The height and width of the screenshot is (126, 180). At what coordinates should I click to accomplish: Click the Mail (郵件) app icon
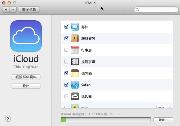coord(75,27)
